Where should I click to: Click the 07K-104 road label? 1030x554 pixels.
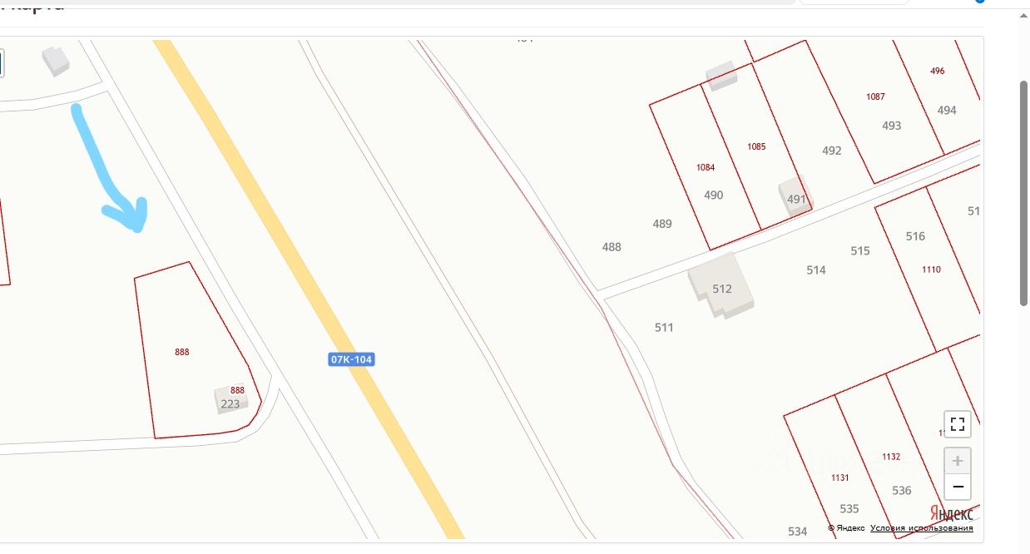pos(351,359)
